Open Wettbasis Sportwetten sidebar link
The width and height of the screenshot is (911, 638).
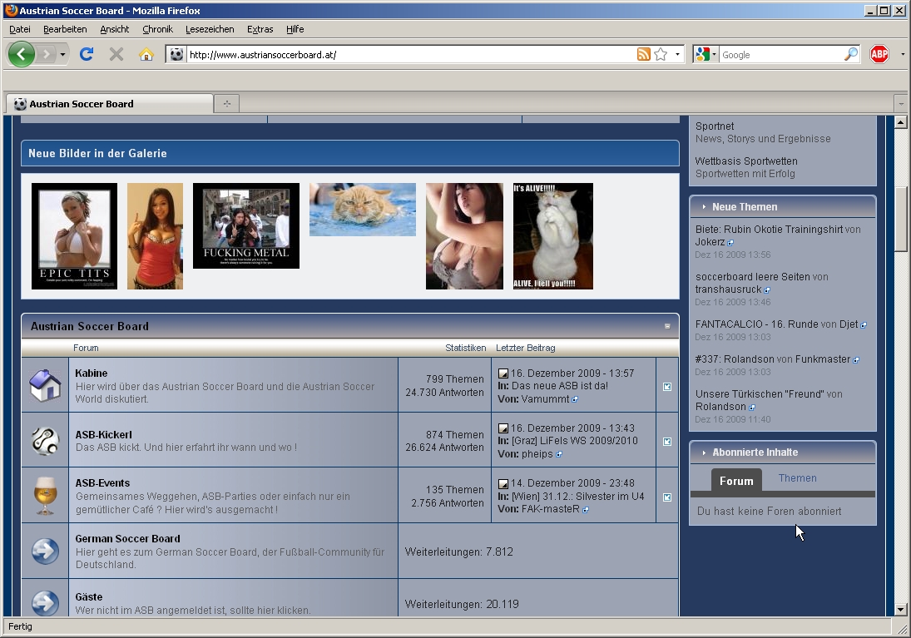pyautogui.click(x=746, y=161)
